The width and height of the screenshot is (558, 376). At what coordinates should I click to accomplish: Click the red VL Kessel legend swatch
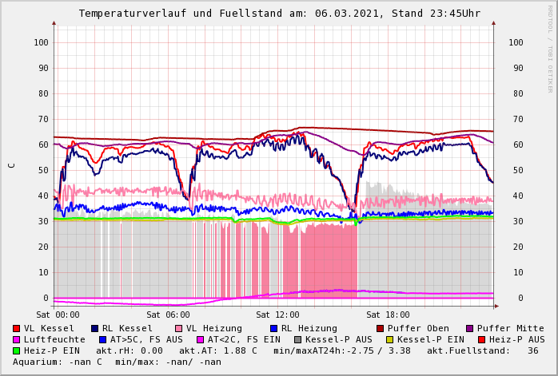17,328
